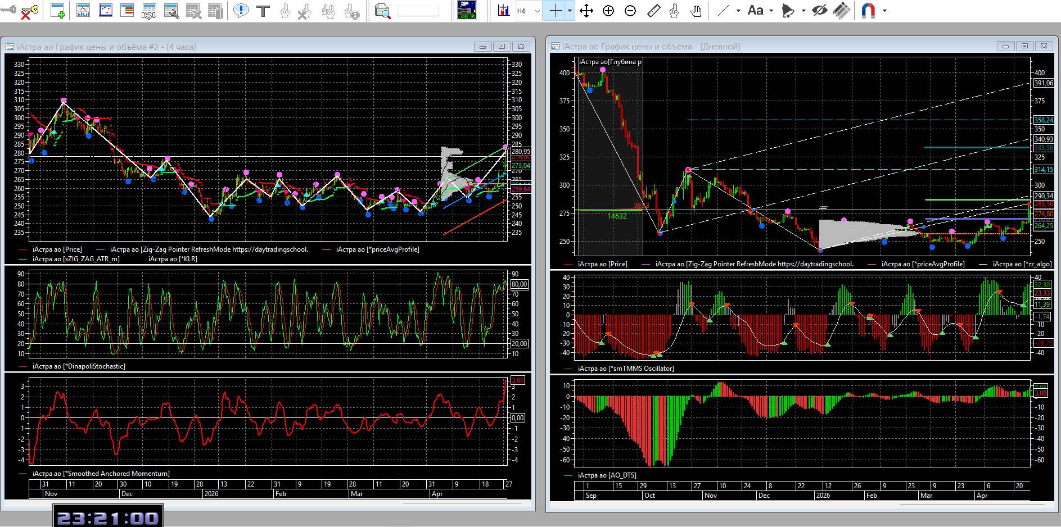Click the empty toolbar search field
The width and height of the screenshot is (1061, 527).
tap(418, 11)
